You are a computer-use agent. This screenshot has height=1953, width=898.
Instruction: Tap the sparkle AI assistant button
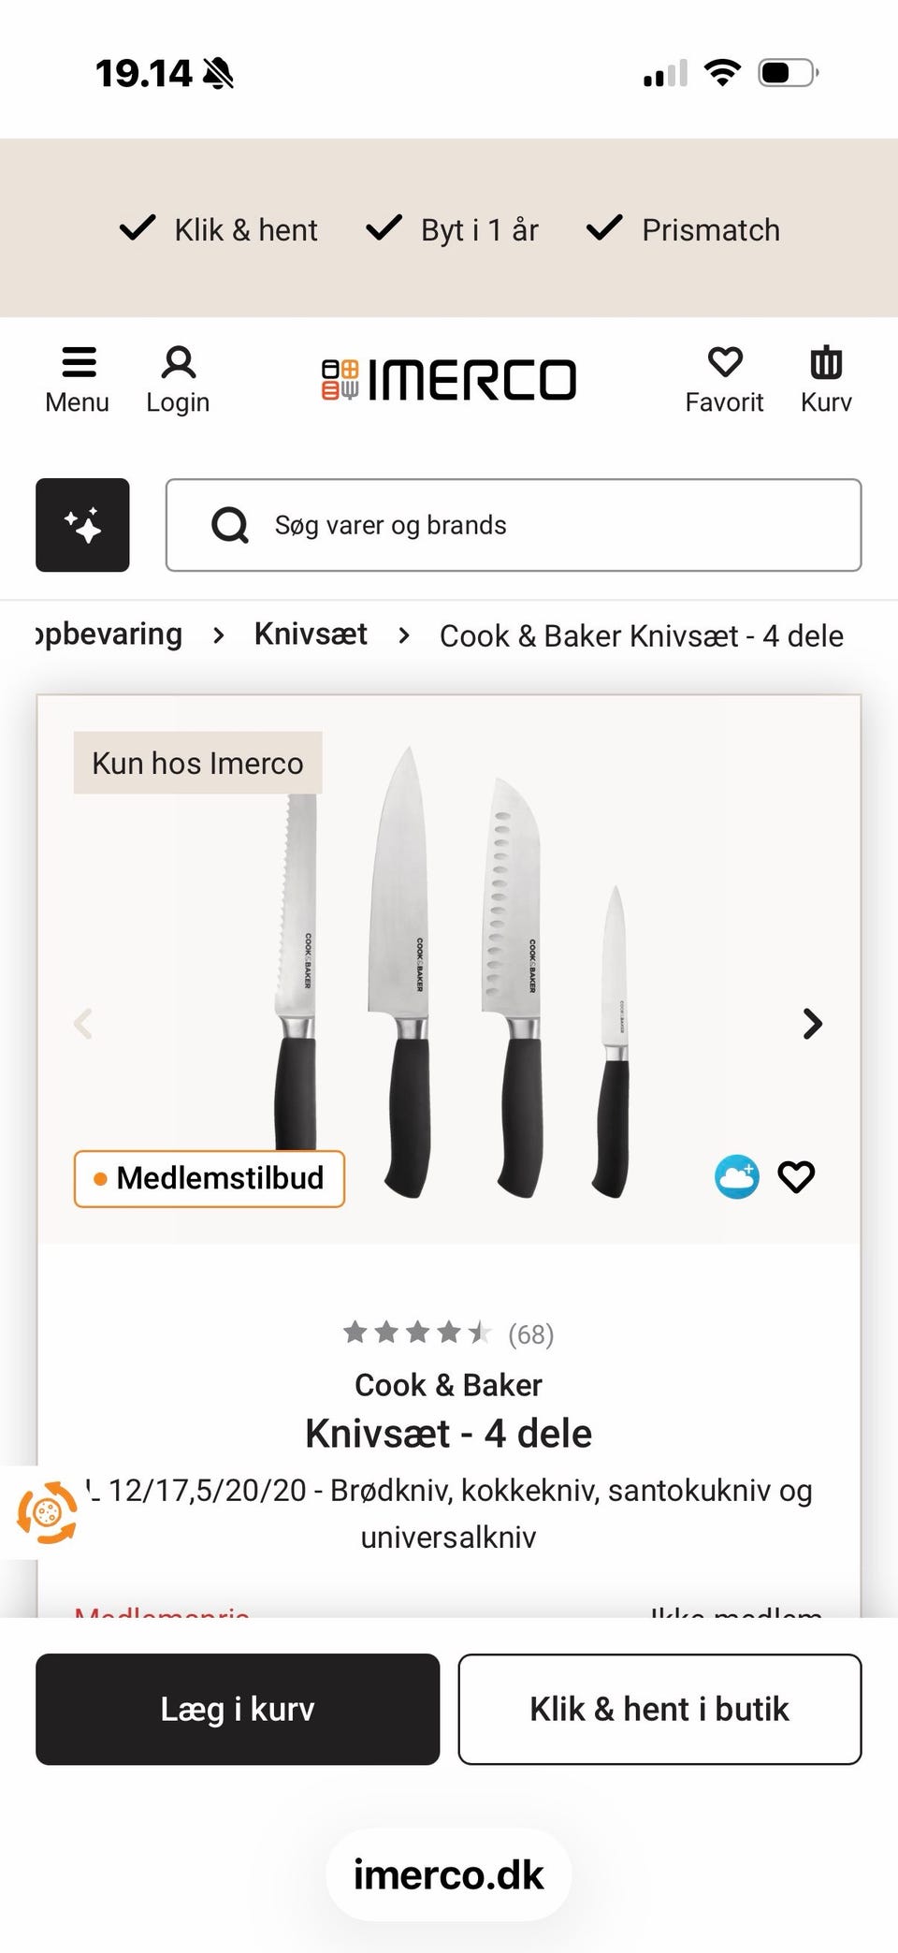(82, 525)
